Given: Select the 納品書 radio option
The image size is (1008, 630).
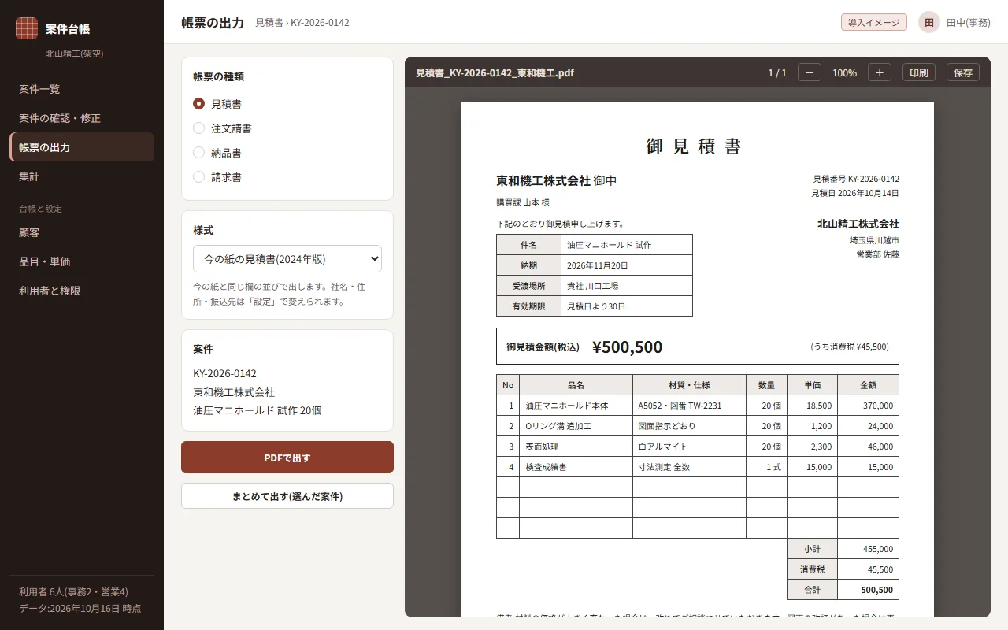Looking at the screenshot, I should 198,152.
